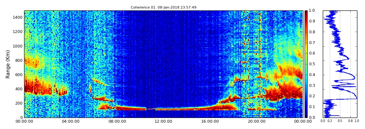Viewport: 365px width, 129px height.
Task: Click the 0.2 tick under the profile plot
Action: [x=330, y=121]
